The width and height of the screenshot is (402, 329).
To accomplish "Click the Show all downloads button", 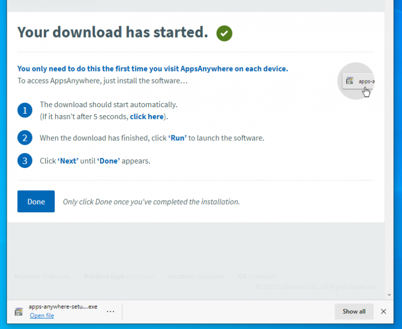I will (x=354, y=311).
